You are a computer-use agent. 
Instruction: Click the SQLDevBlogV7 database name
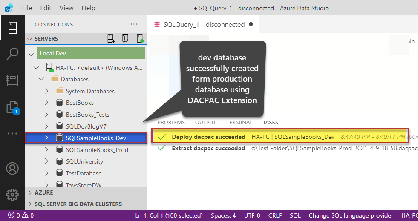point(86,126)
